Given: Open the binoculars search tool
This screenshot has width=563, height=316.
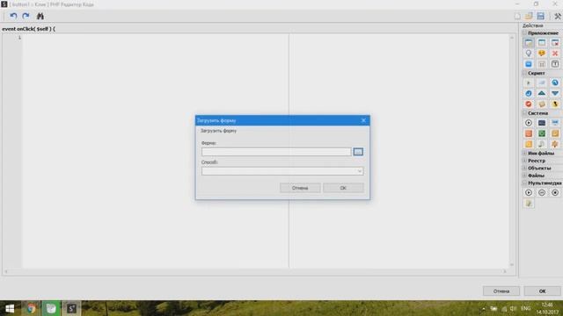Looking at the screenshot, I should 40,16.
